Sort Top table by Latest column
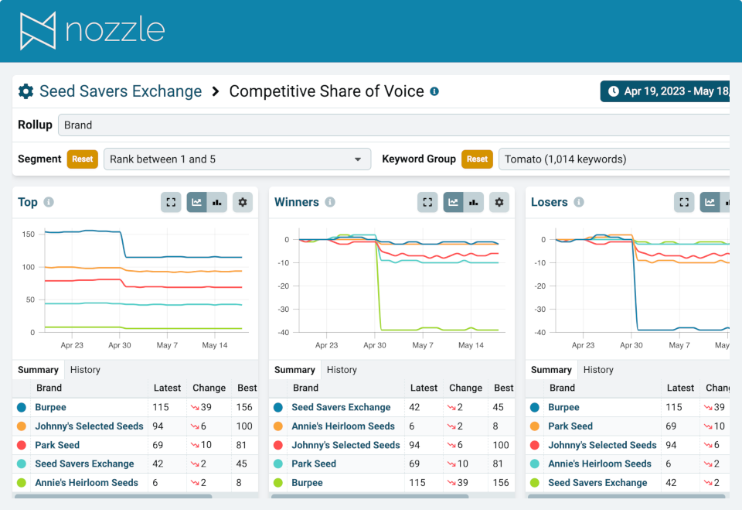This screenshot has width=742, height=510. (167, 388)
